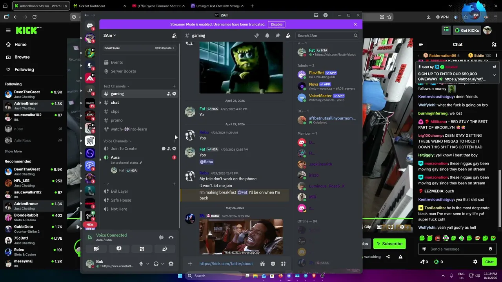
Task: Edit the gaming channel settings gear
Action: [174, 94]
